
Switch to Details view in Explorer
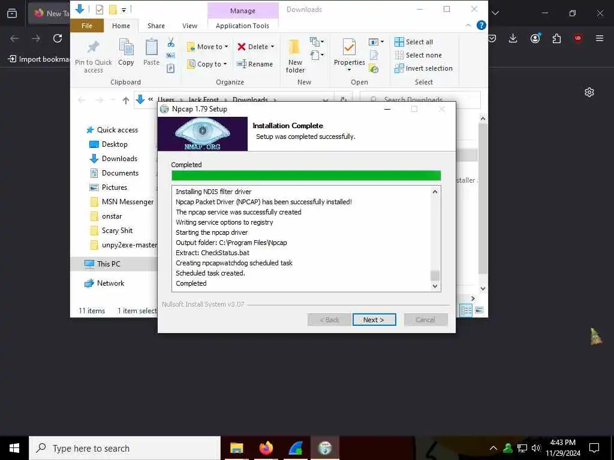point(466,310)
